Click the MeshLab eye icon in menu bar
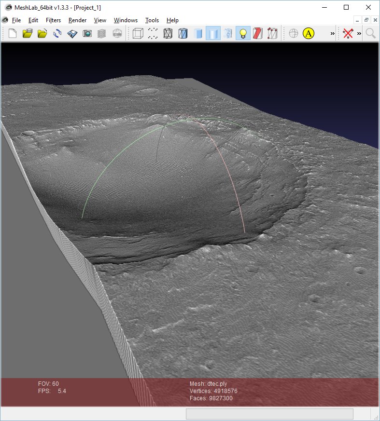The image size is (380, 421). [5, 20]
